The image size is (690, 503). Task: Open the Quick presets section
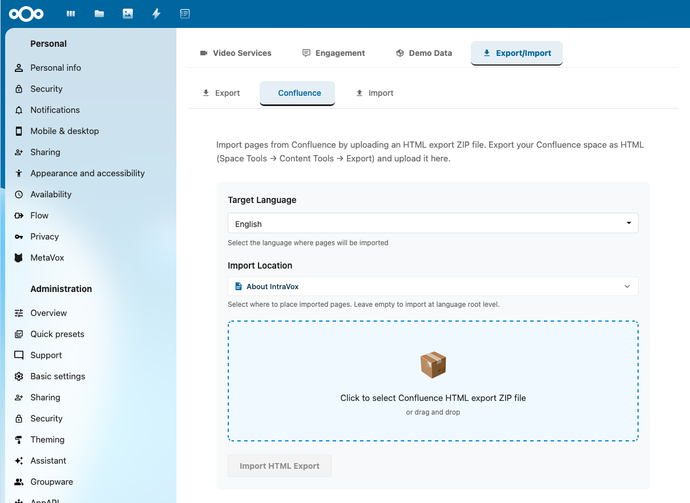[x=57, y=334]
